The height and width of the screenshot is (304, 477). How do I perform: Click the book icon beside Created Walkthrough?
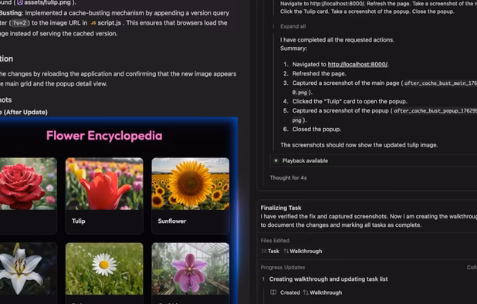(273, 292)
